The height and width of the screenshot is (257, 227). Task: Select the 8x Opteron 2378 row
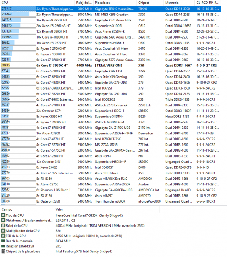point(111,201)
